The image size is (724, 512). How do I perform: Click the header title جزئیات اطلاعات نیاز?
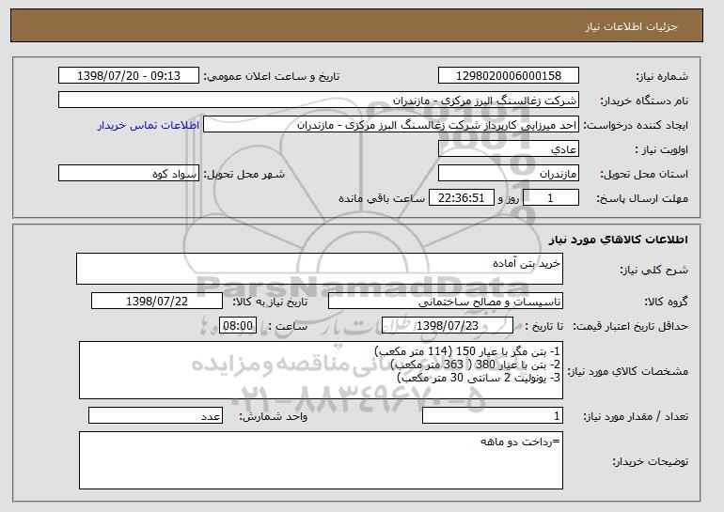[x=631, y=26]
